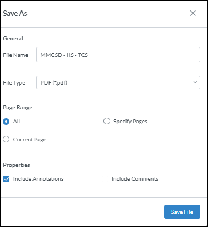Screen dimensions: 208x227
Task: Click the 'File Type' label
Action: click(x=14, y=83)
